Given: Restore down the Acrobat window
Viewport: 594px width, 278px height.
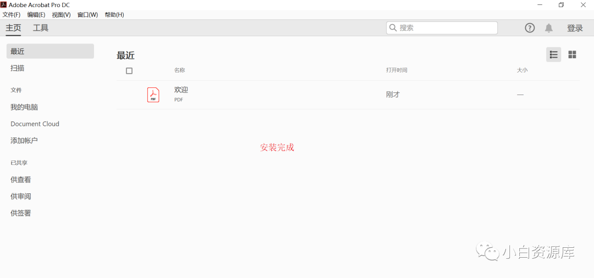Looking at the screenshot, I should click(561, 4).
